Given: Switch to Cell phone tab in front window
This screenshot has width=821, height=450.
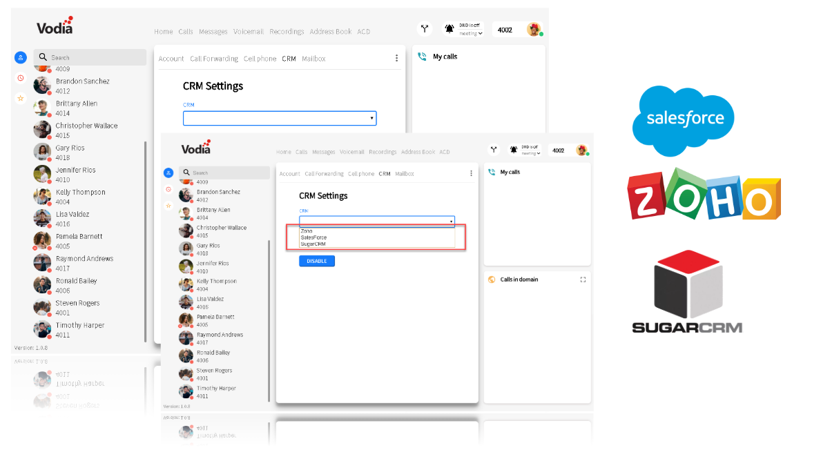Looking at the screenshot, I should click(x=361, y=174).
